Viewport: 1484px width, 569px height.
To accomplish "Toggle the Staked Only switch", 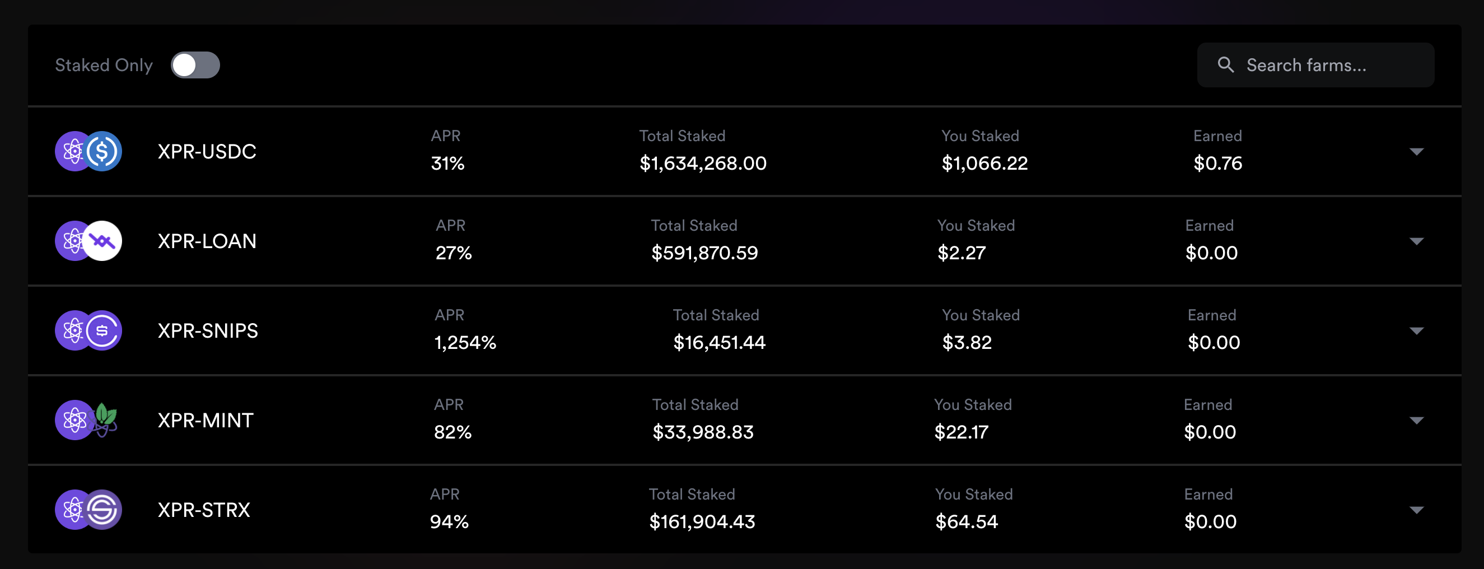I will (195, 65).
